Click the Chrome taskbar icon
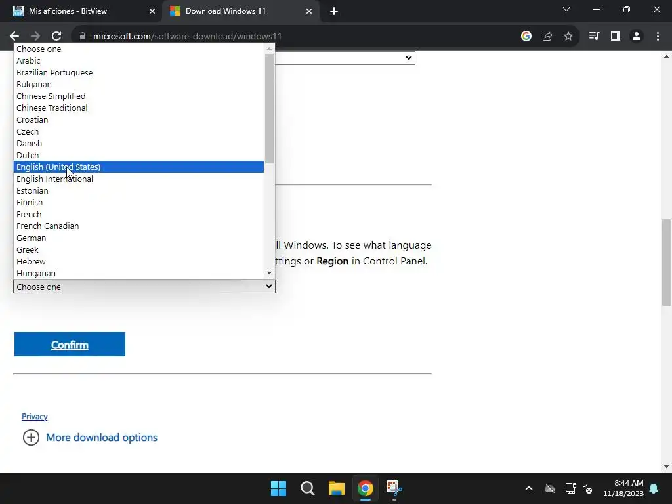The image size is (672, 504). tap(365, 488)
